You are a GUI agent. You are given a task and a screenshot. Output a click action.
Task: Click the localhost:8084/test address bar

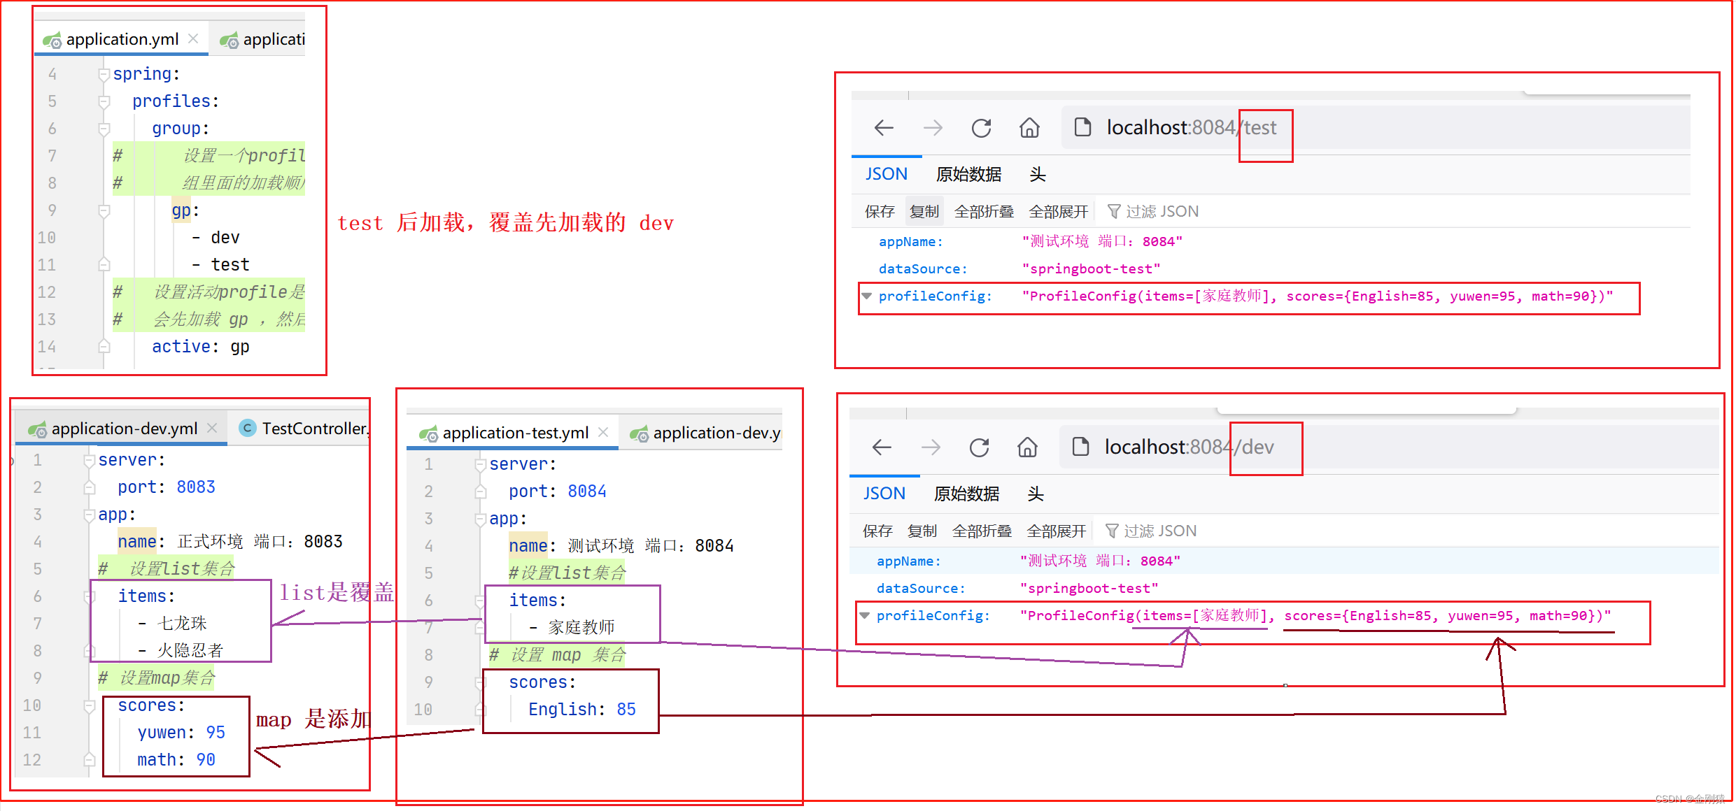pos(1375,127)
